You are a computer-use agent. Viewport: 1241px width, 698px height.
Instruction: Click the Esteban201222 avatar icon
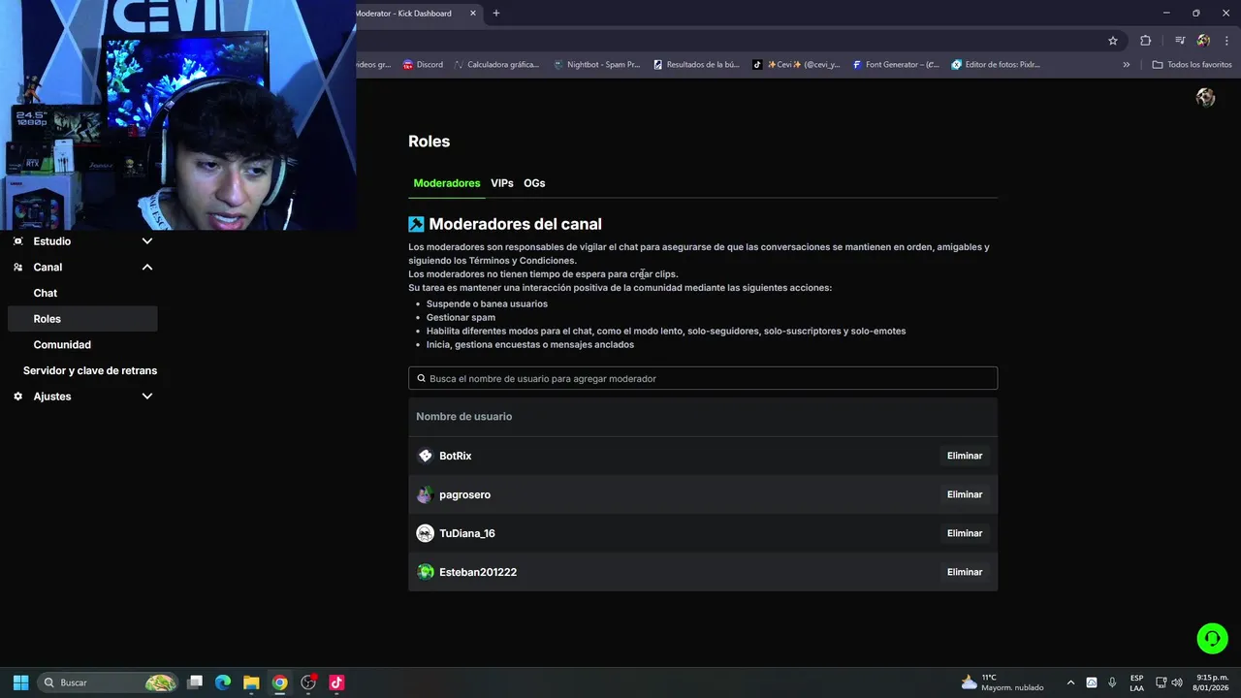[425, 572]
